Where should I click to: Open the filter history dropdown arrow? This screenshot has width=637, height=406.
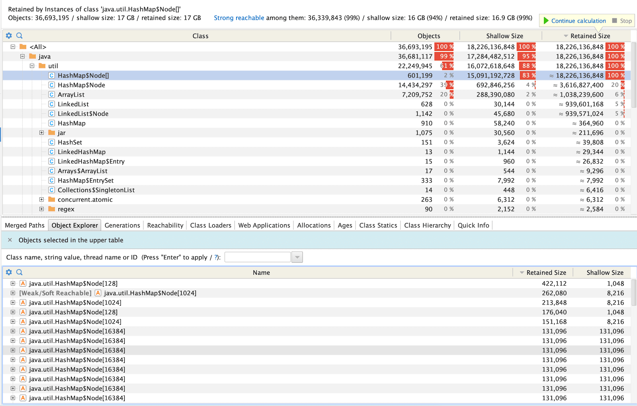(x=297, y=257)
